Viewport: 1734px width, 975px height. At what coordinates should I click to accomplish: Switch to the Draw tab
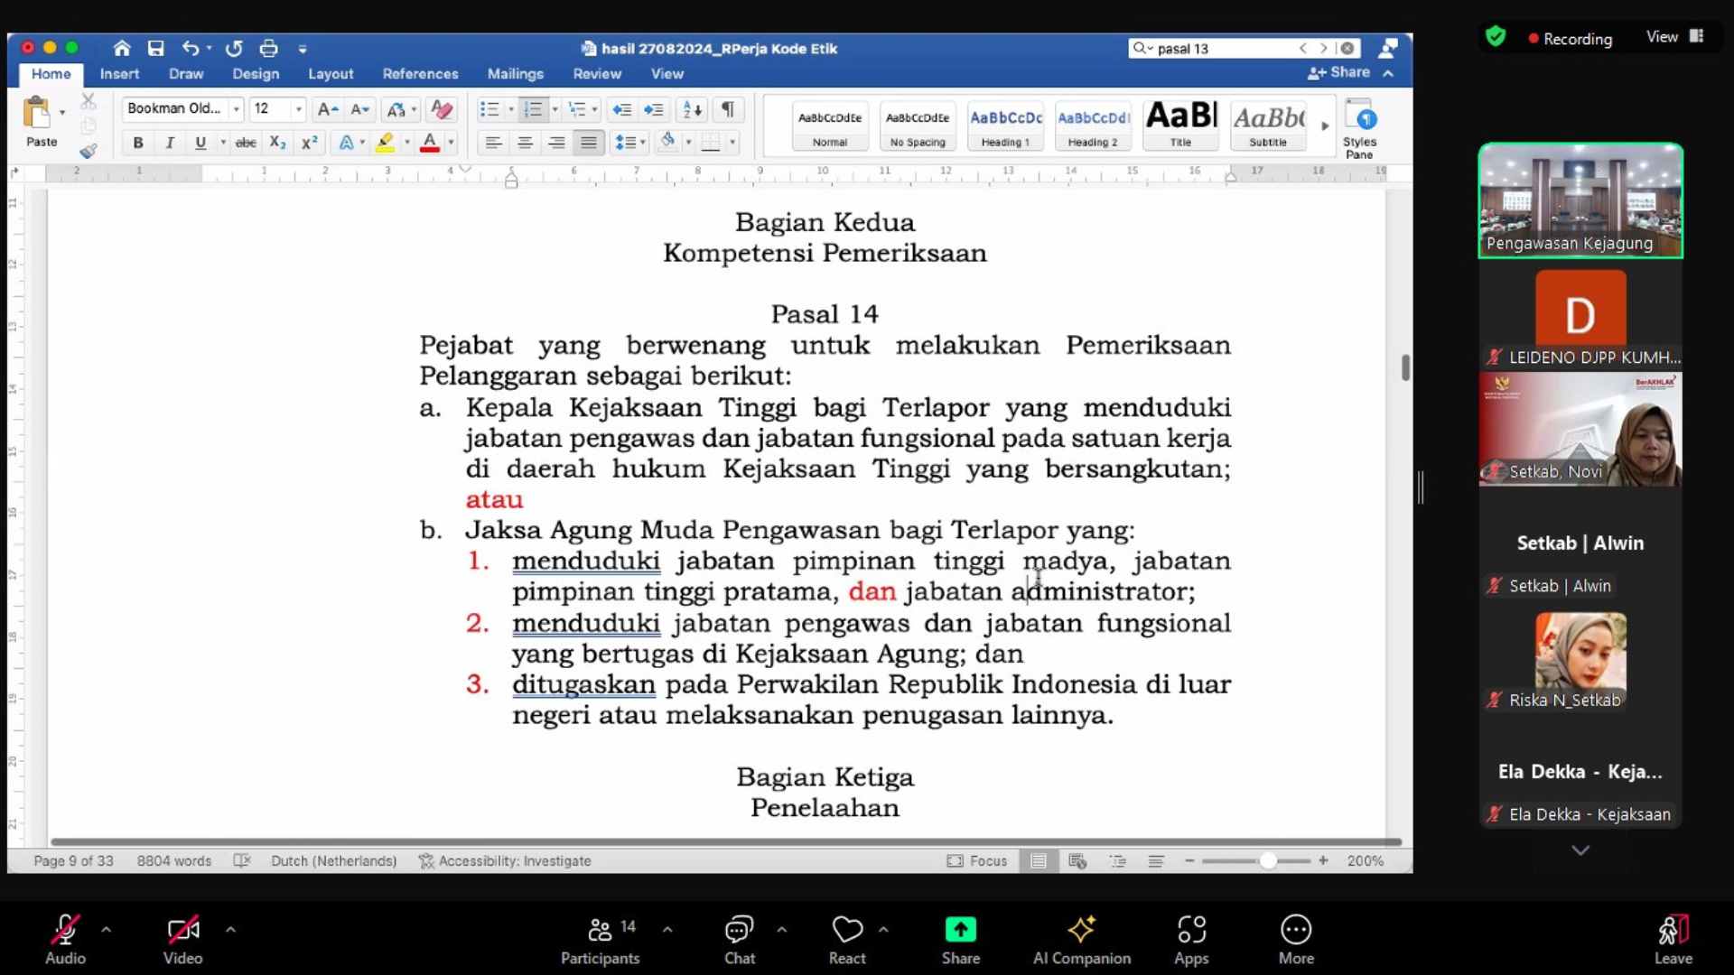[x=186, y=74]
